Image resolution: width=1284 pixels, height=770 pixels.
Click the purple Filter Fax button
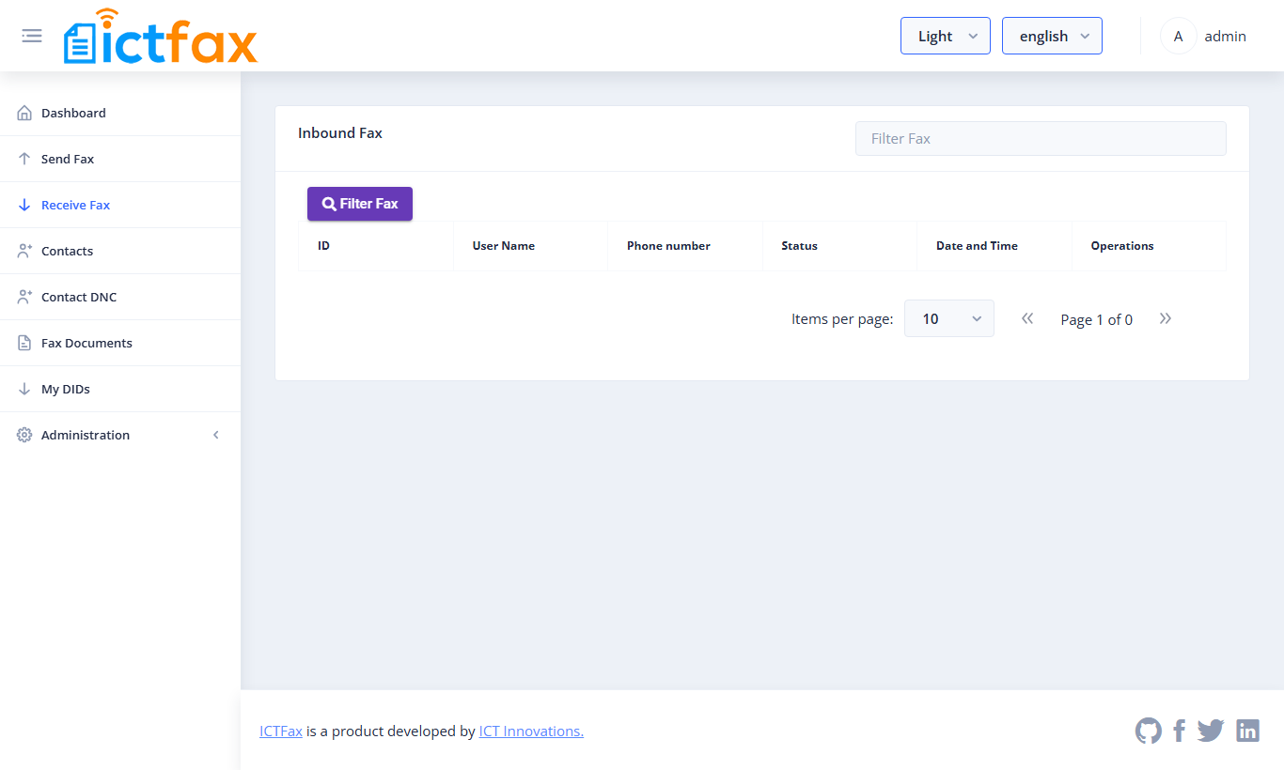tap(360, 204)
